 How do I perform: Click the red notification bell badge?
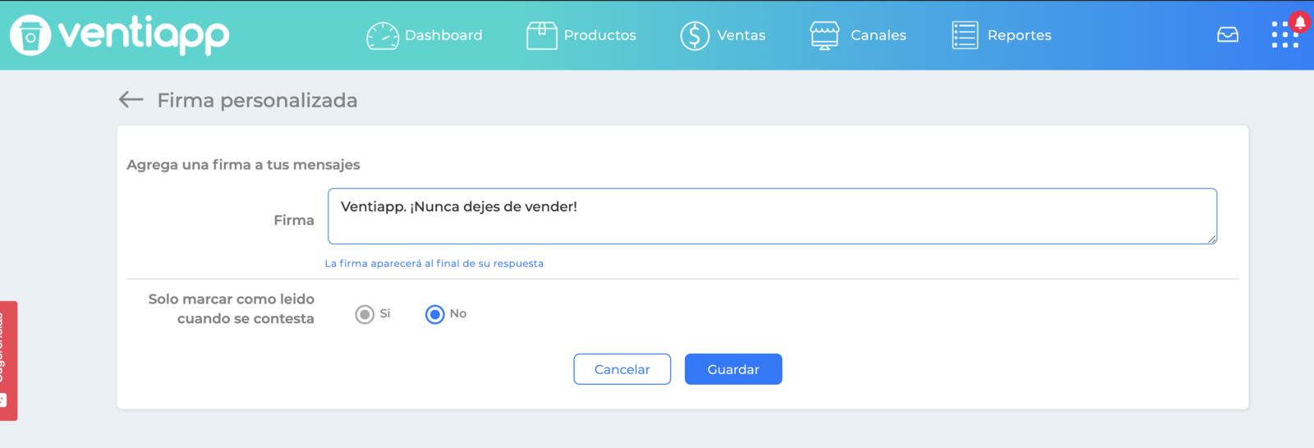1300,21
